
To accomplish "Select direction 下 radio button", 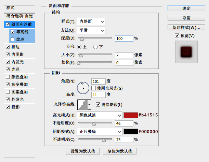I will 95,47.
